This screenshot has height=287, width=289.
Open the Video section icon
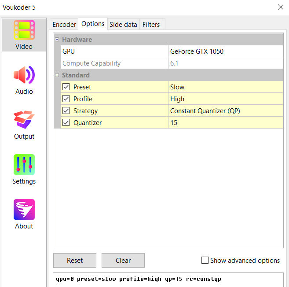tap(24, 30)
